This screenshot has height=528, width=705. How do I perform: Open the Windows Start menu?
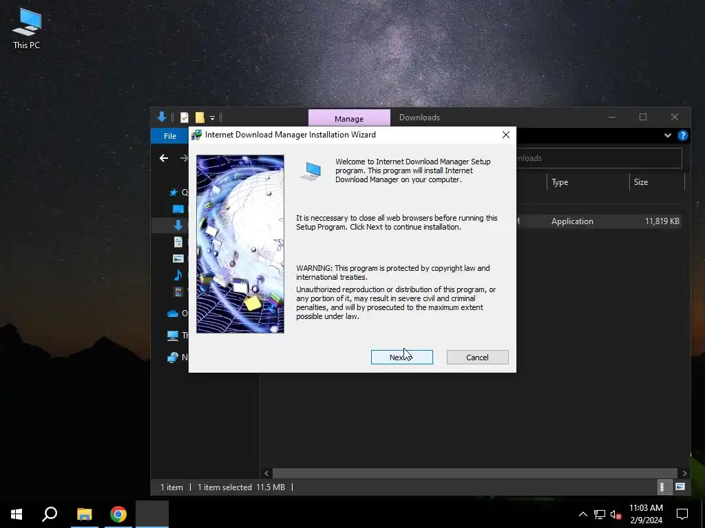(x=17, y=514)
